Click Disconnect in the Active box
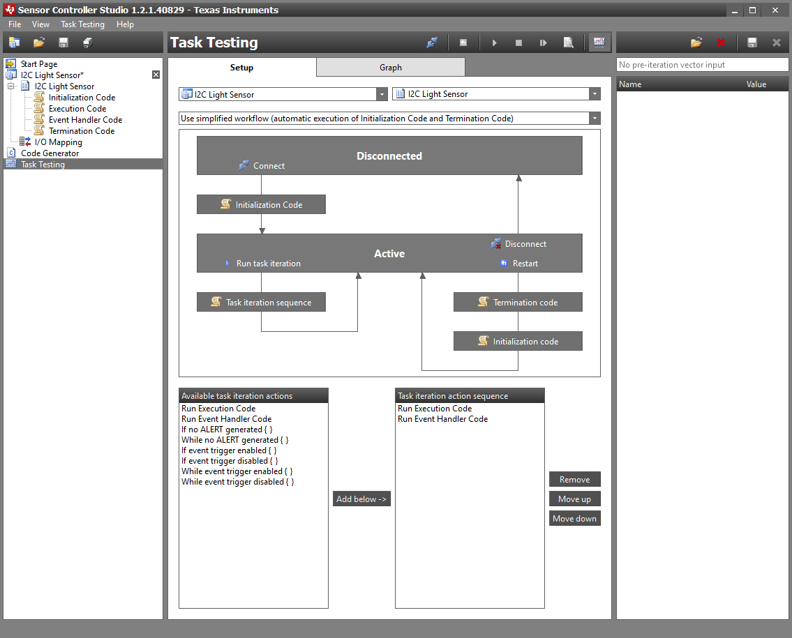The width and height of the screenshot is (792, 638). pyautogui.click(x=518, y=244)
